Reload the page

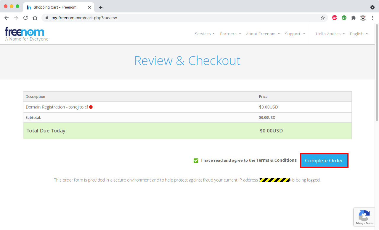tap(25, 18)
